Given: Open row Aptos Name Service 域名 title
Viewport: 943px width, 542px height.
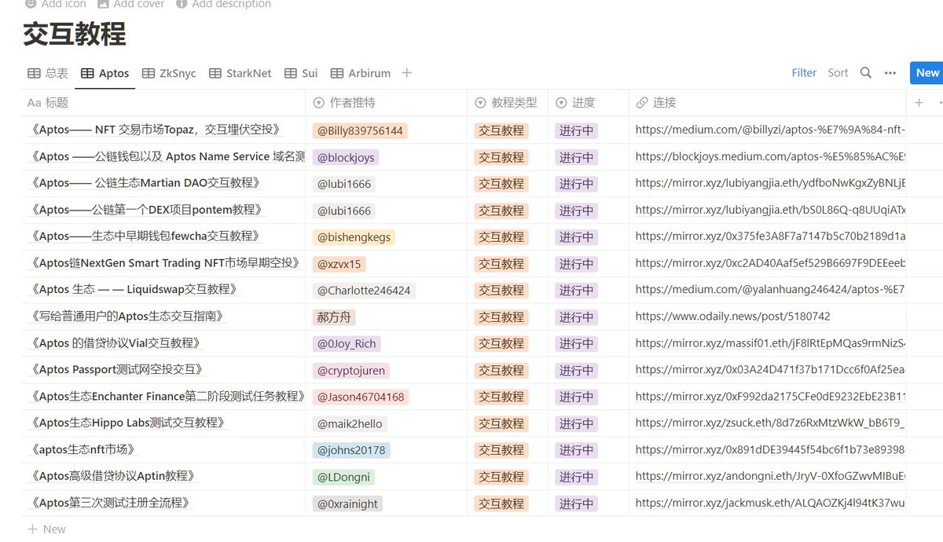Looking at the screenshot, I should point(167,156).
